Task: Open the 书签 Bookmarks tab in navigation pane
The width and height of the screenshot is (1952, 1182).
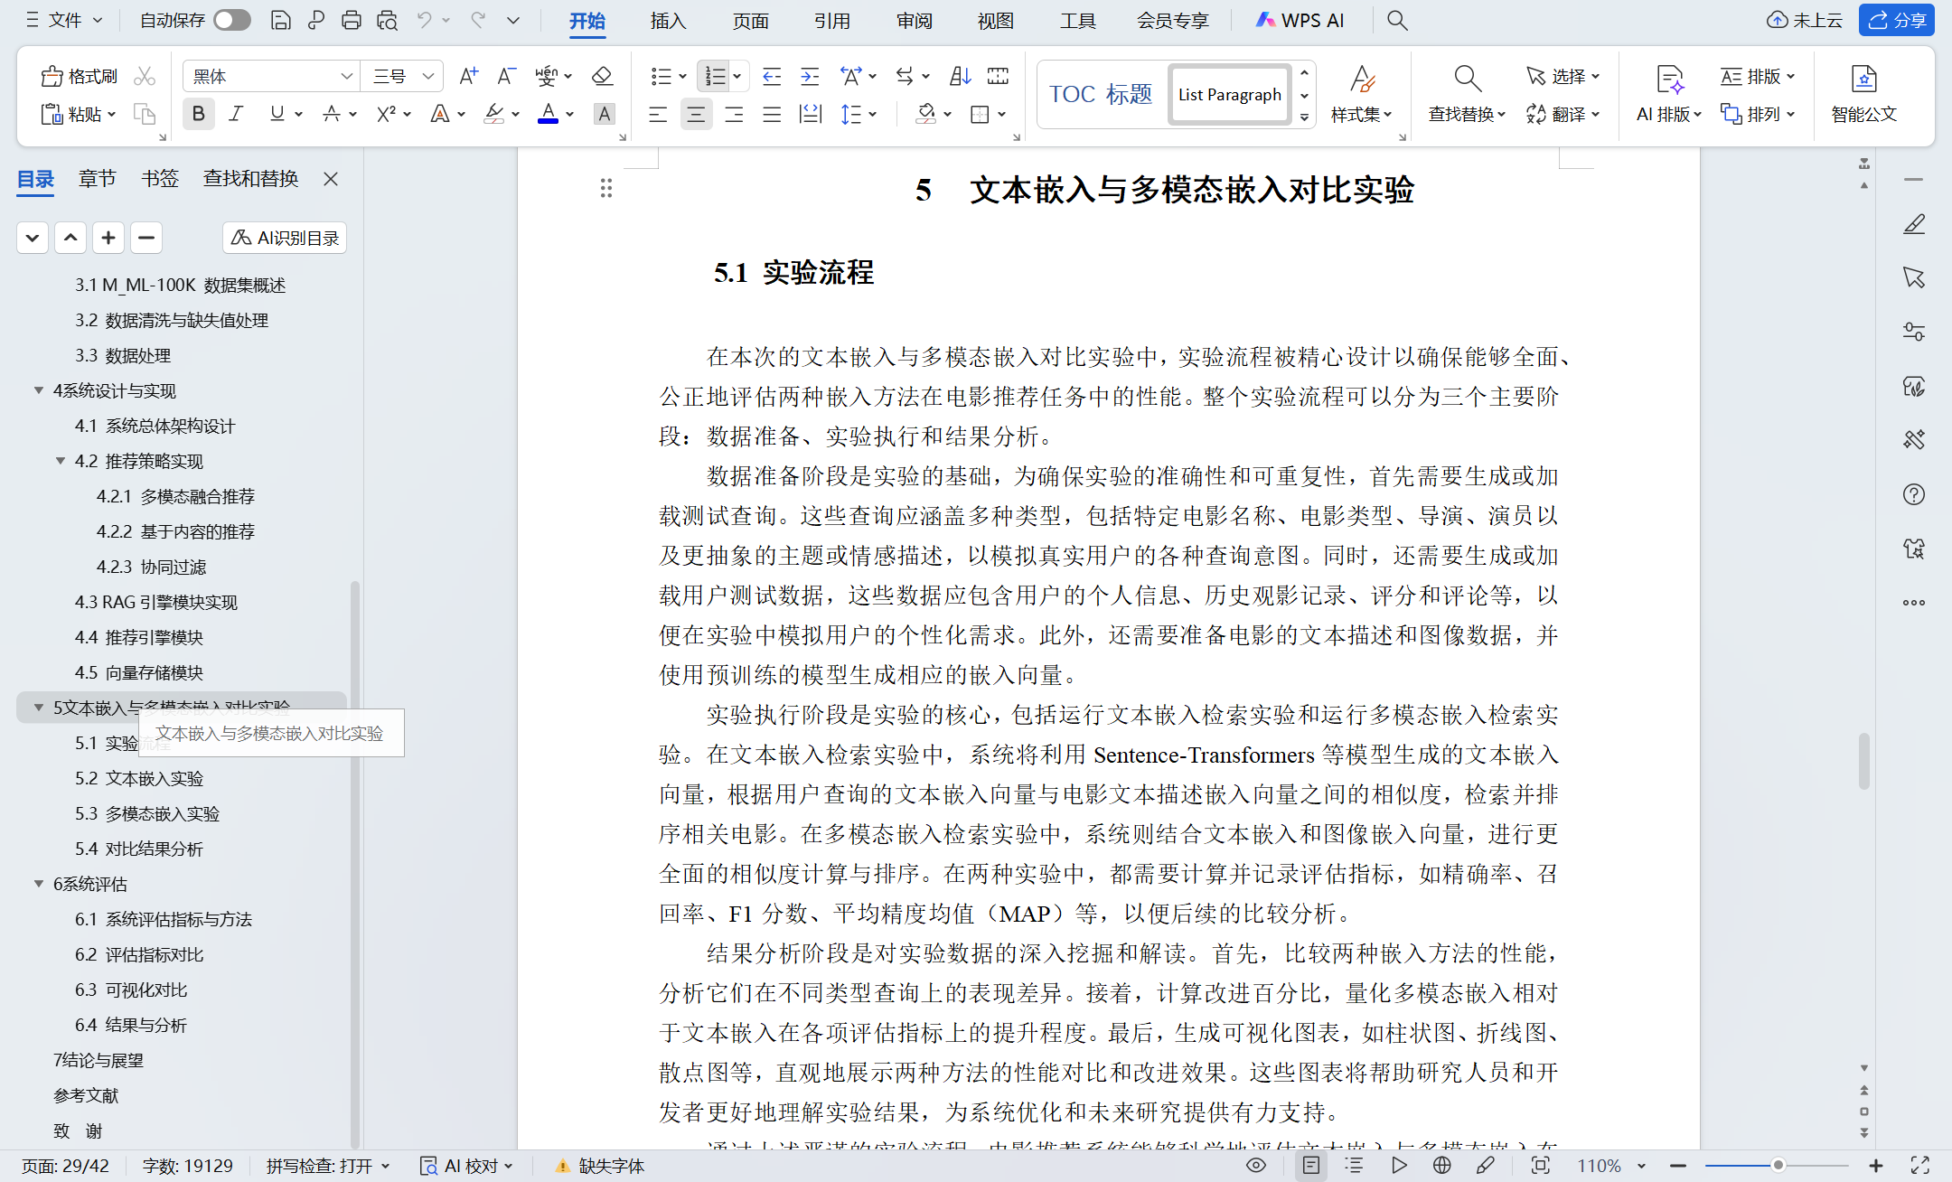Action: [x=160, y=179]
